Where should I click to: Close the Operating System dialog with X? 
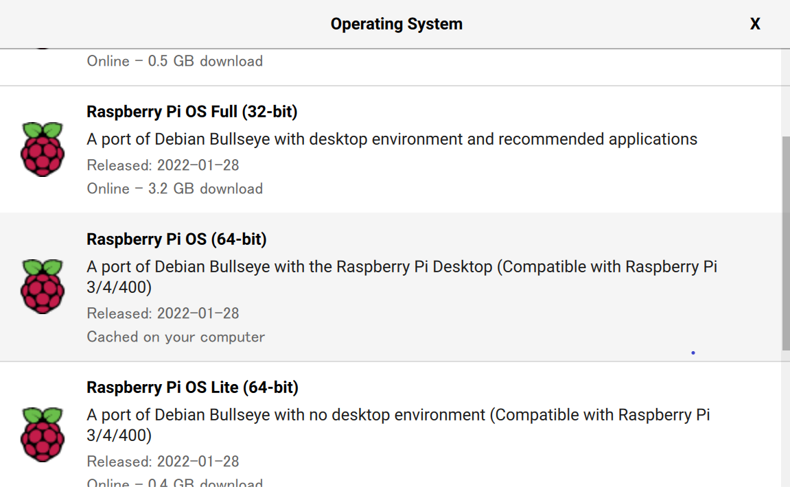755,24
